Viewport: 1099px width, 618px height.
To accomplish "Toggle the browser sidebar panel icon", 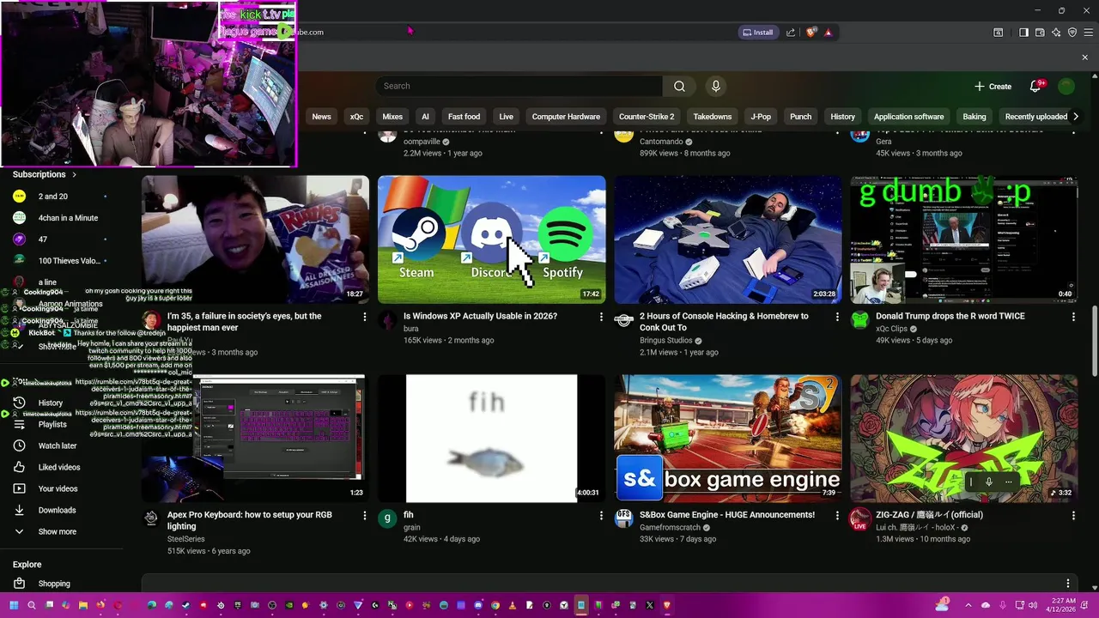I will [1023, 33].
